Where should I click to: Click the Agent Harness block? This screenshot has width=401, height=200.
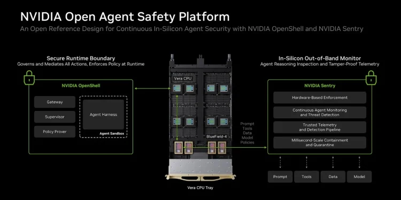103,115
